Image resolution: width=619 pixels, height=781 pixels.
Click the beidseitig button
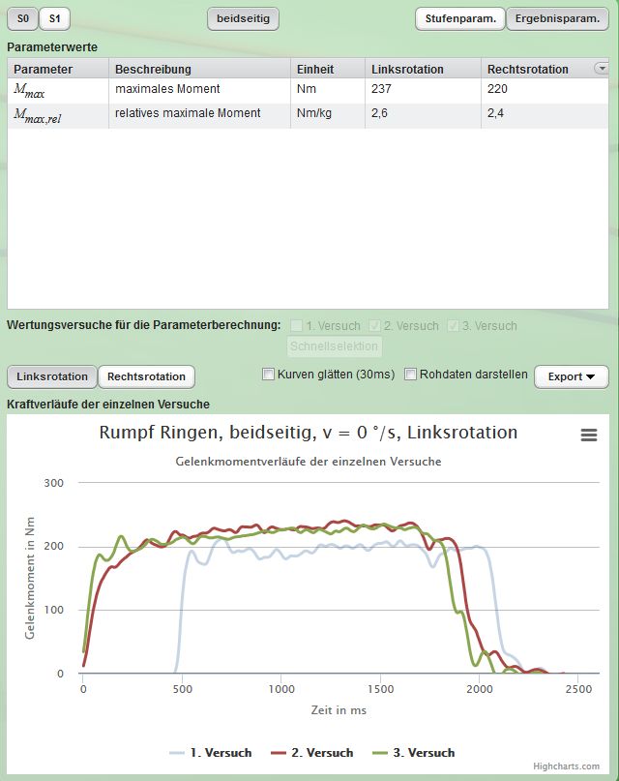[243, 18]
